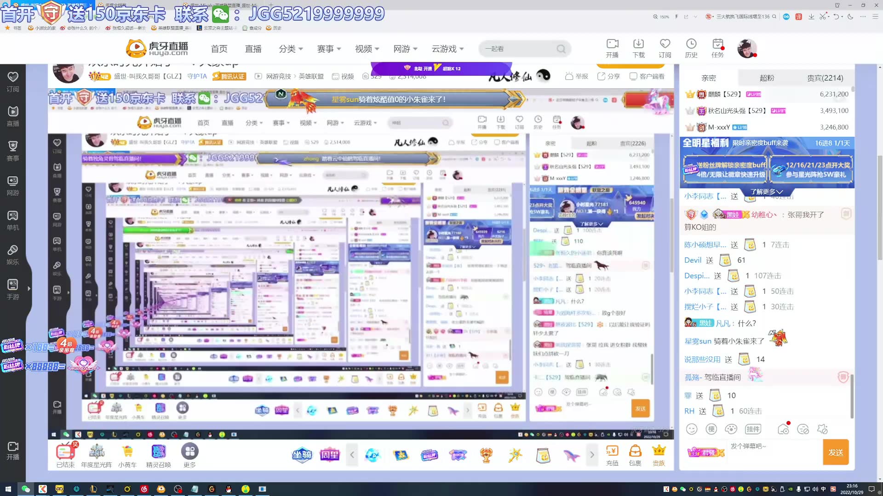The image size is (883, 496).
Task: Open 直播 in the left dark sidebar
Action: 13,117
